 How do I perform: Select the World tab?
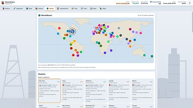pos(50,9)
